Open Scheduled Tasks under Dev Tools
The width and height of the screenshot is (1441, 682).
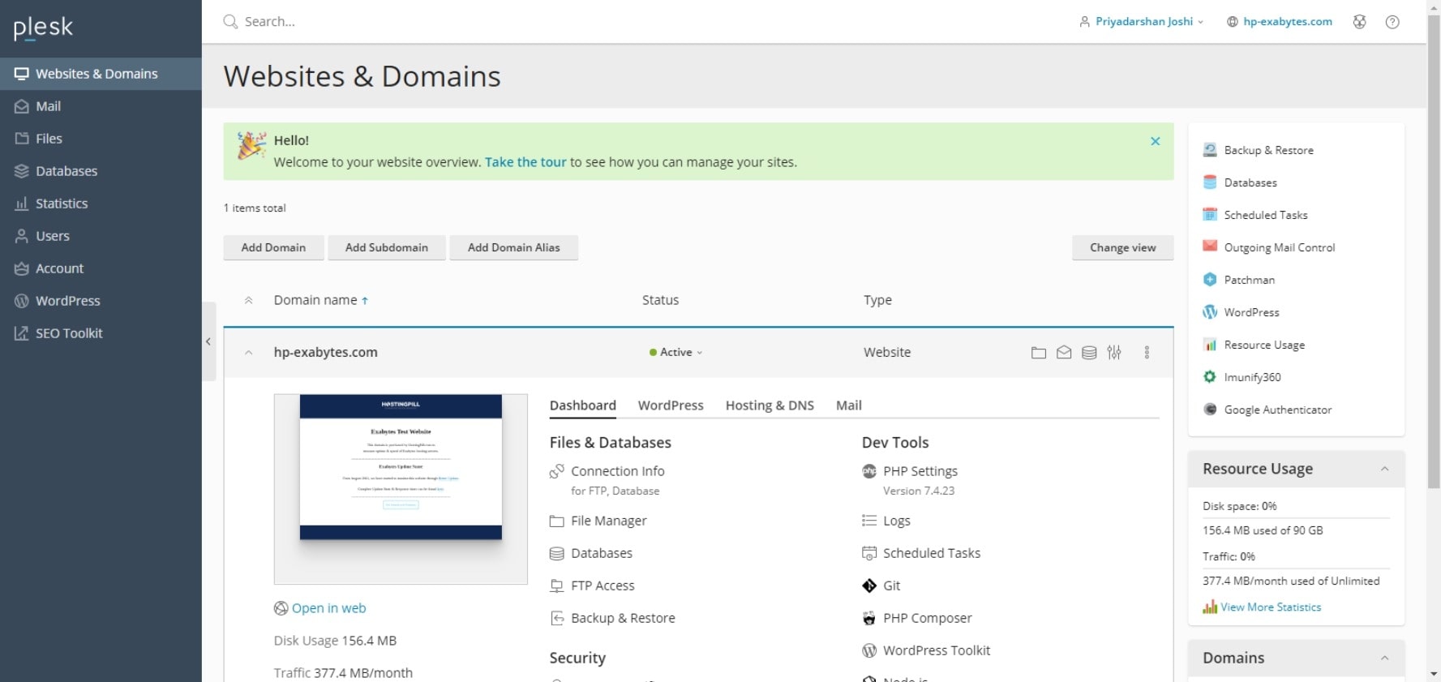pyautogui.click(x=921, y=553)
